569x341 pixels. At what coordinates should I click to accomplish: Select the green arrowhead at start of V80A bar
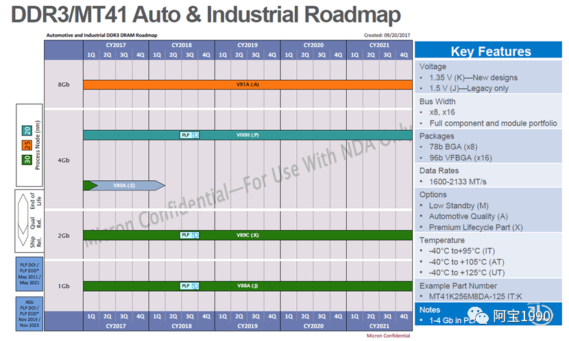(x=90, y=186)
